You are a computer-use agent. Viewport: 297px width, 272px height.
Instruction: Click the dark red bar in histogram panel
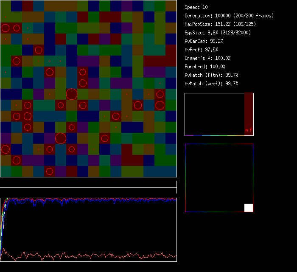click(x=249, y=110)
